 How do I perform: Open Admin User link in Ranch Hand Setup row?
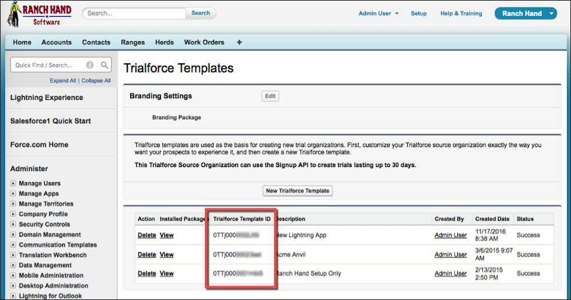451,273
